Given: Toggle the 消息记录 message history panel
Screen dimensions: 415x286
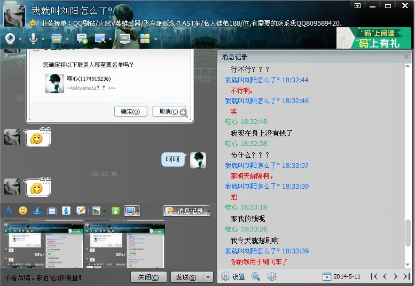Looking at the screenshot, I should pos(187,211).
